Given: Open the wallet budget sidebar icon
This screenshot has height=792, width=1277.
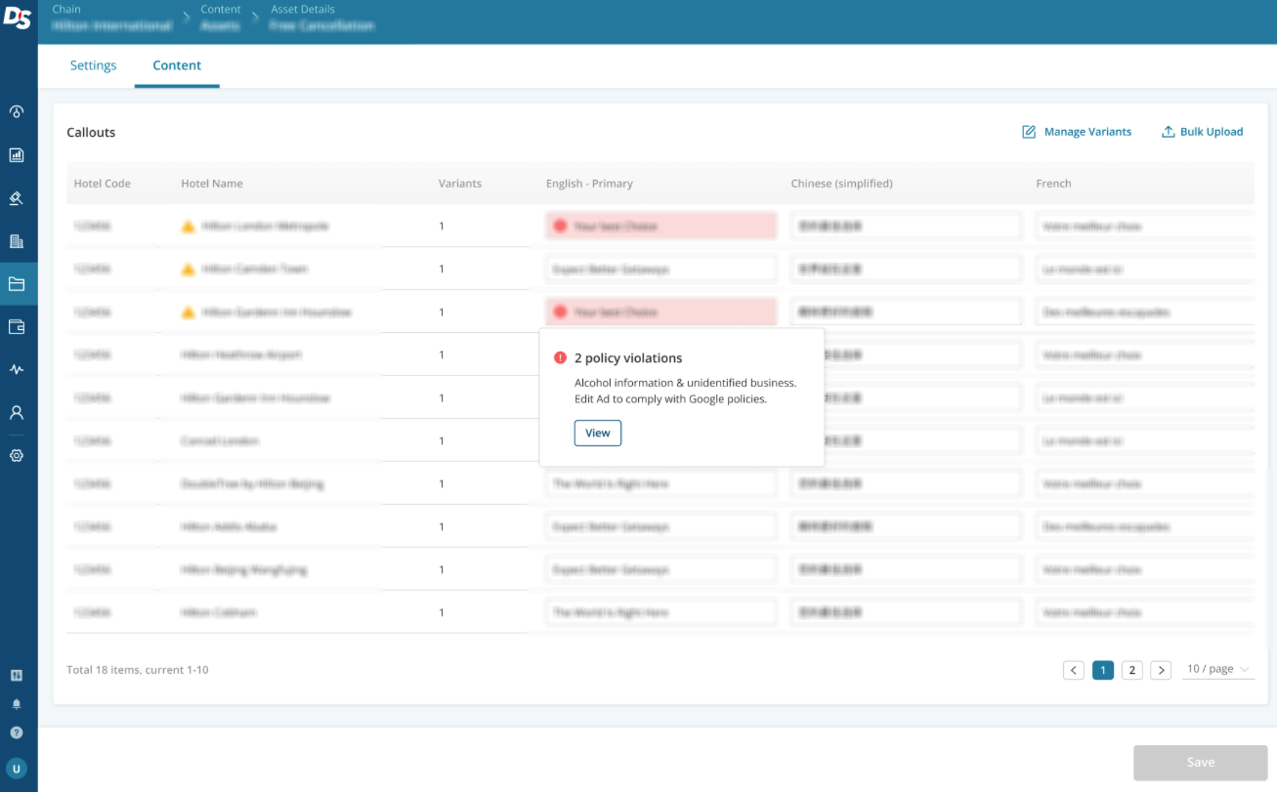Looking at the screenshot, I should pos(16,327).
